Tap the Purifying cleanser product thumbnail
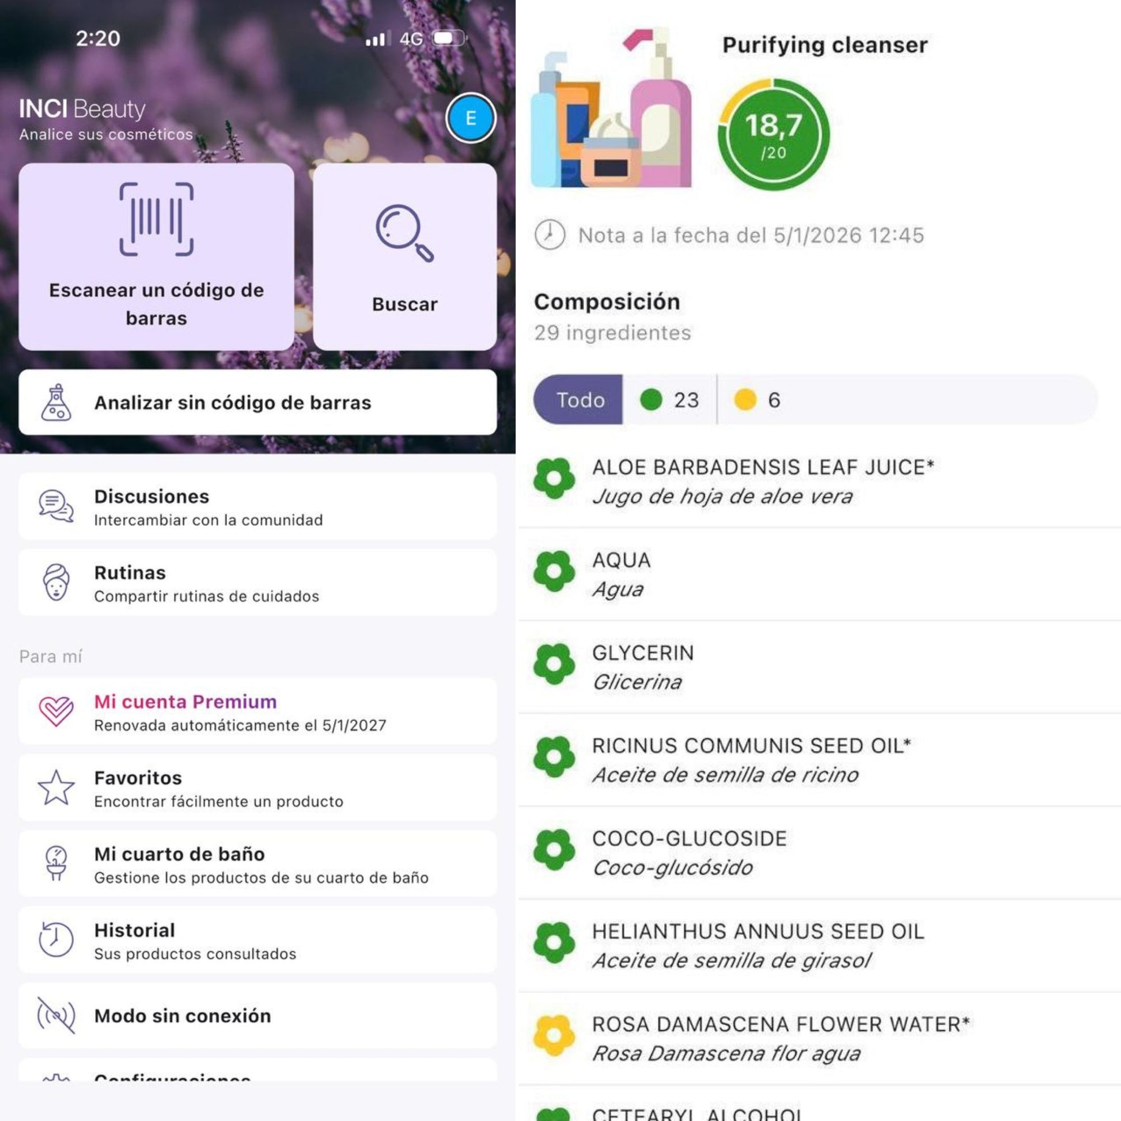Screen dimensions: 1121x1121 point(611,108)
